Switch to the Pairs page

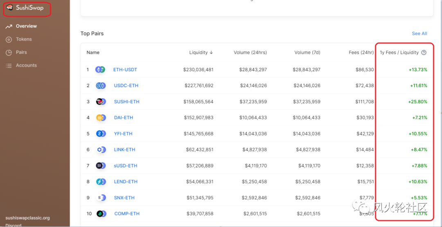[21, 52]
